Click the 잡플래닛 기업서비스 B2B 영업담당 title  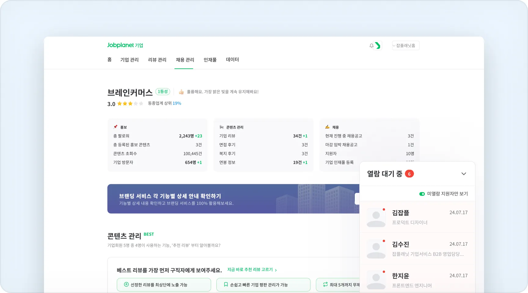pyautogui.click(x=428, y=254)
